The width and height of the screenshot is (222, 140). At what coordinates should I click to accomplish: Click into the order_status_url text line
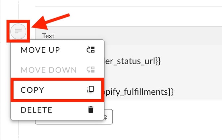pyautogui.click(x=133, y=61)
